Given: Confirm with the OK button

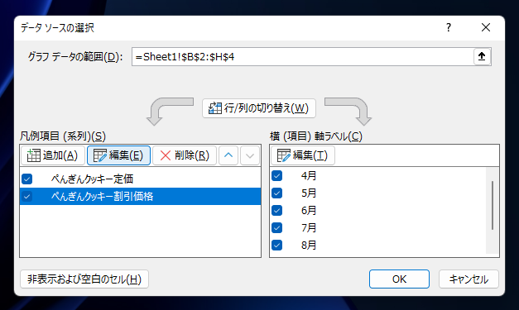Looking at the screenshot, I should coord(399,279).
